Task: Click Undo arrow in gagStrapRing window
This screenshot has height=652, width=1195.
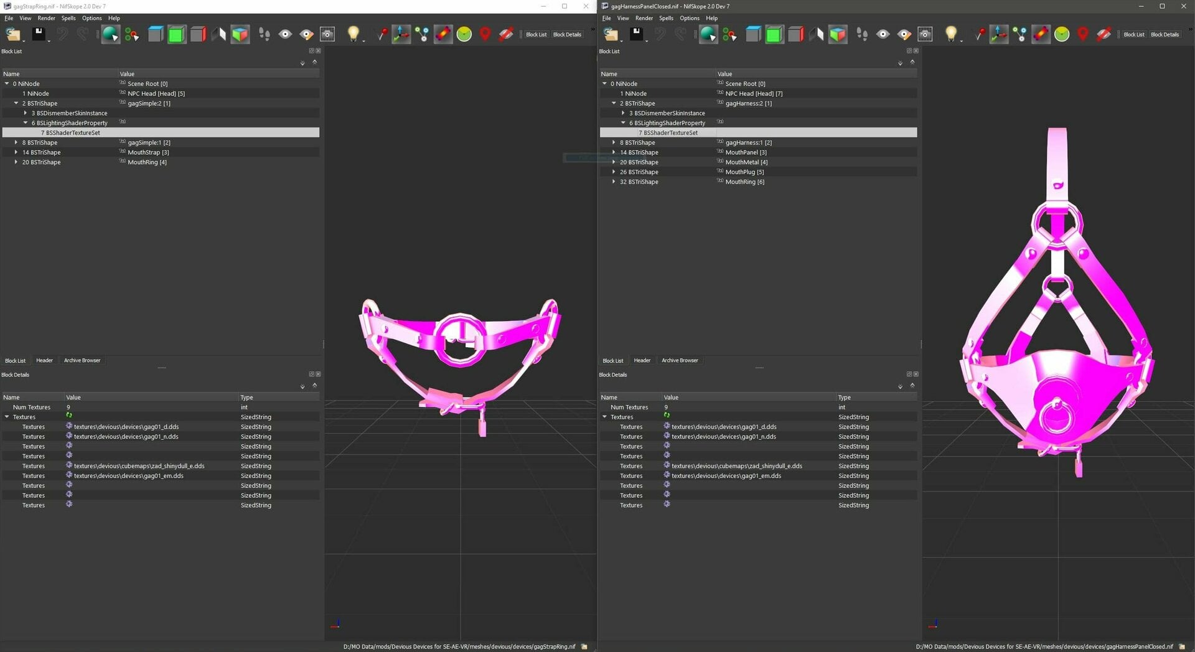Action: click(x=62, y=34)
